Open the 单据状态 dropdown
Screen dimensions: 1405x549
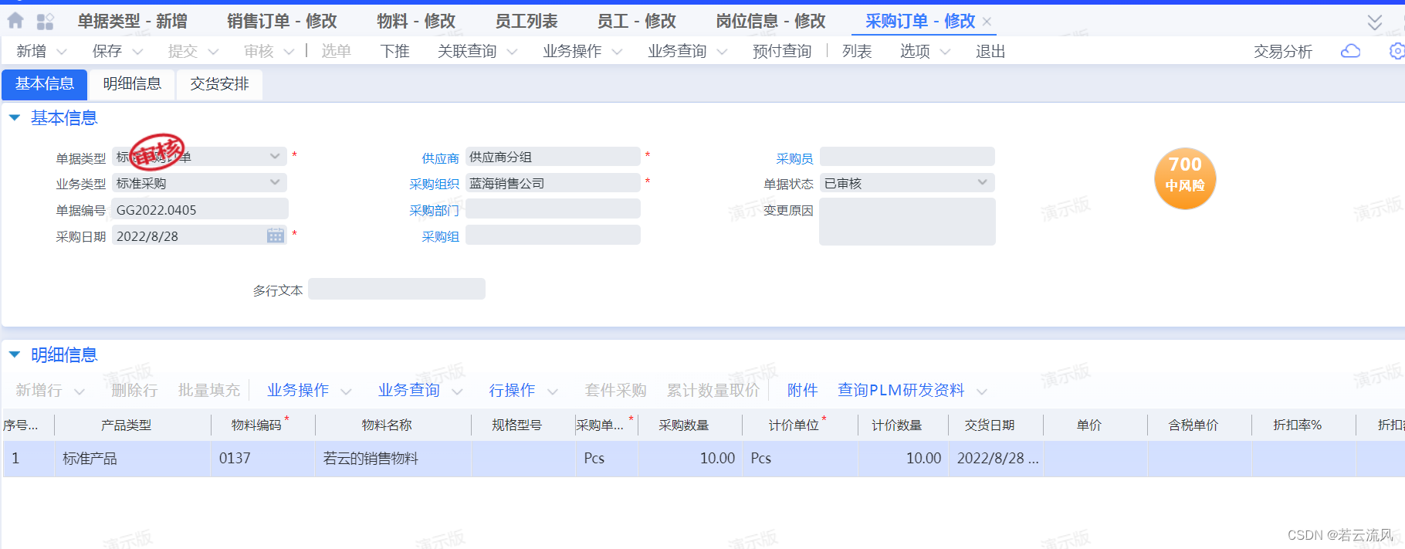(x=983, y=182)
